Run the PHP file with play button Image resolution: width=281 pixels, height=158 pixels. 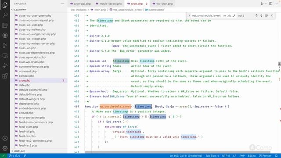[x=262, y=4]
